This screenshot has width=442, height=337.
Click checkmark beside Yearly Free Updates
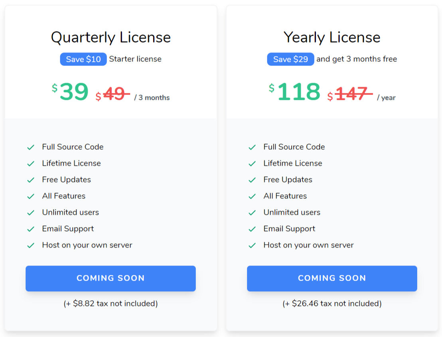tap(252, 180)
